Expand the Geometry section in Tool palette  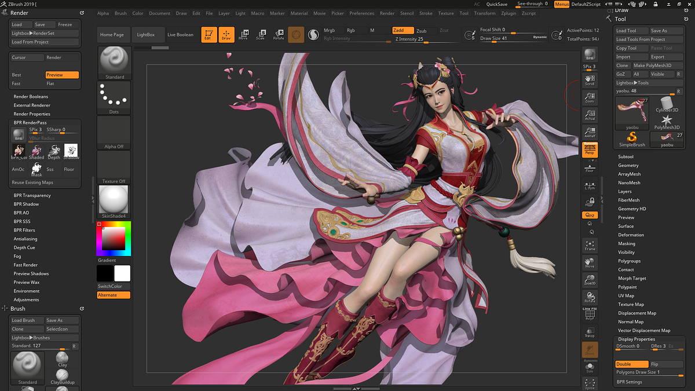[x=628, y=166]
